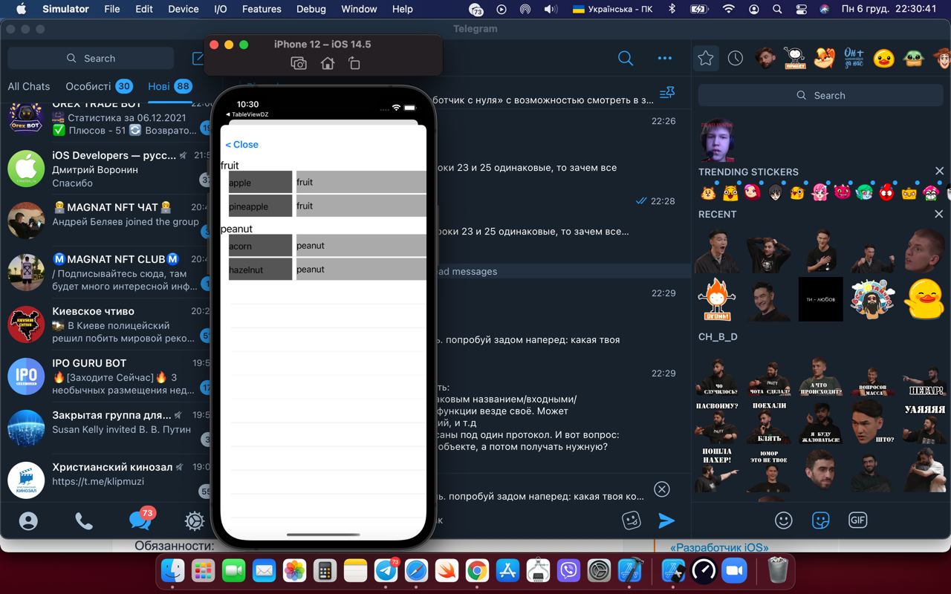Send the message with the paper plane icon
Image resolution: width=951 pixels, height=594 pixels.
(666, 520)
